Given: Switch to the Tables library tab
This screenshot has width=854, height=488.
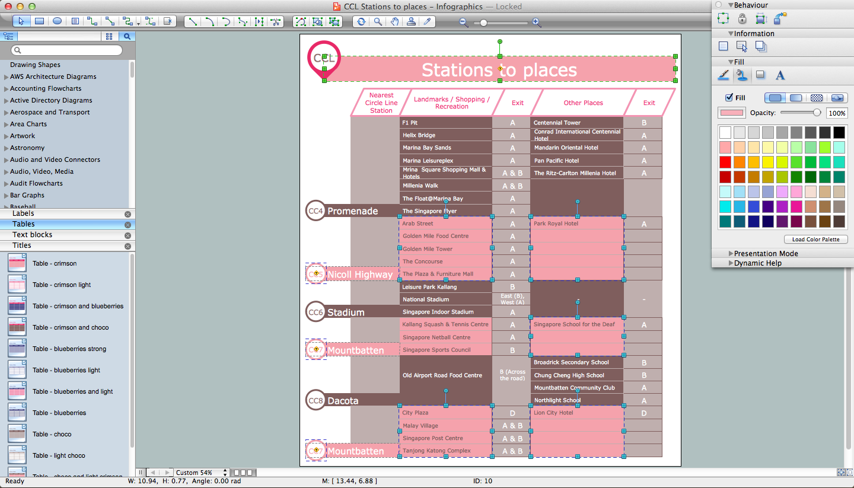Looking at the screenshot, I should pos(68,224).
